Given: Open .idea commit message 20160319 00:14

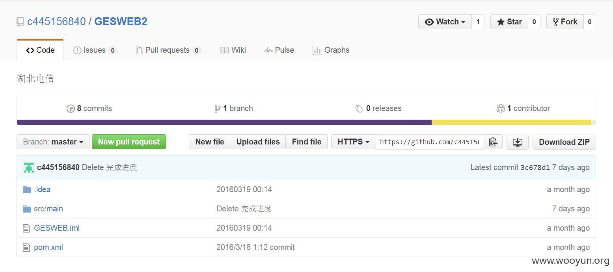Looking at the screenshot, I should pyautogui.click(x=244, y=190).
